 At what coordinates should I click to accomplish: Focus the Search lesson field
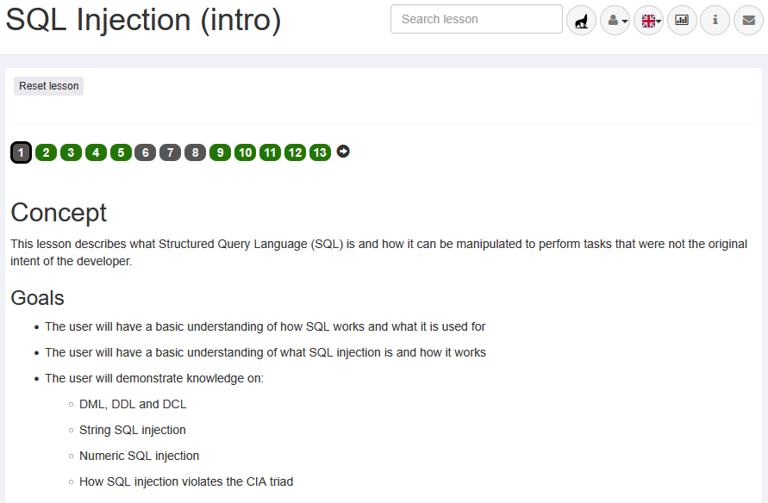click(476, 19)
